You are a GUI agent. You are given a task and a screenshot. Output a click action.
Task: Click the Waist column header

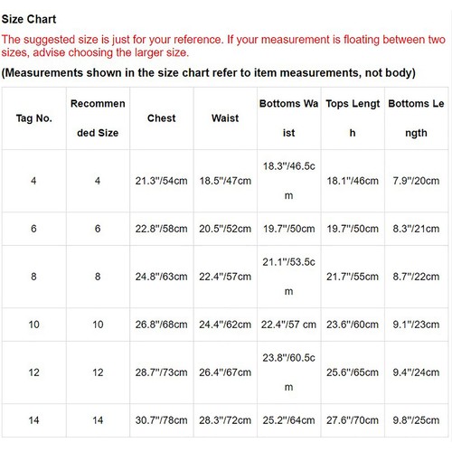[225, 118]
